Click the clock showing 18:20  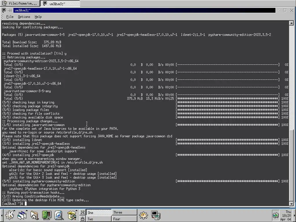coord(286,215)
